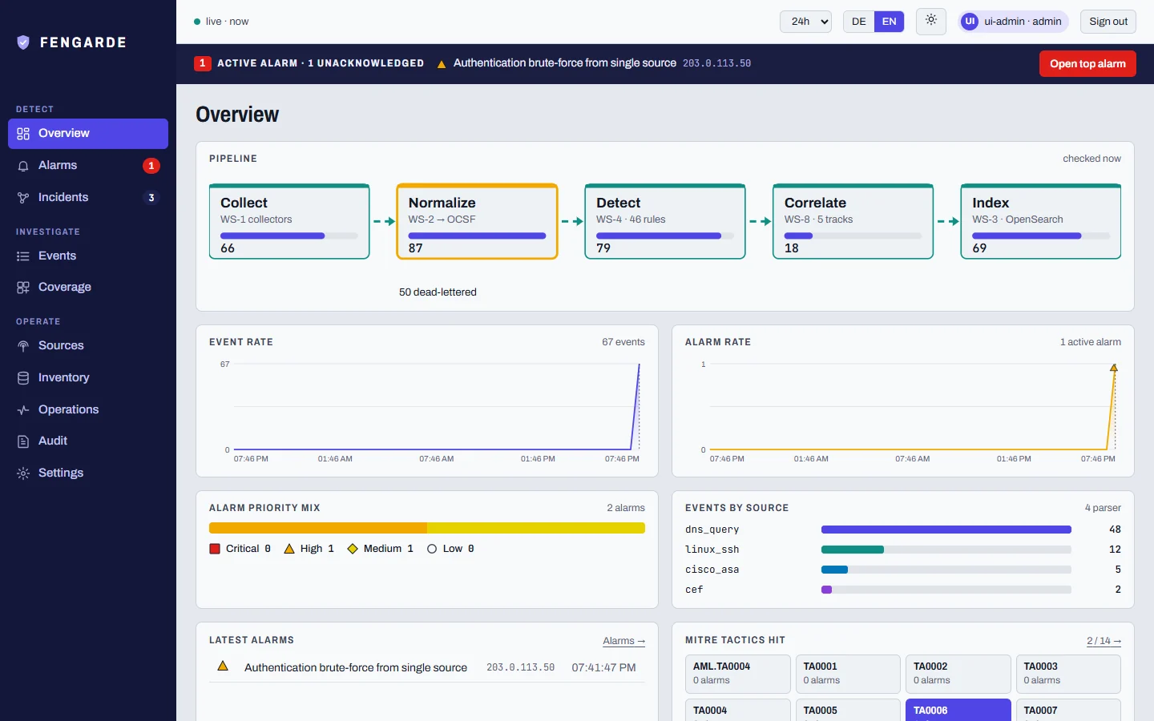Viewport: 1154px width, 721px height.
Task: Open the 2 / 14 → MITRE tactics link
Action: (x=1104, y=641)
